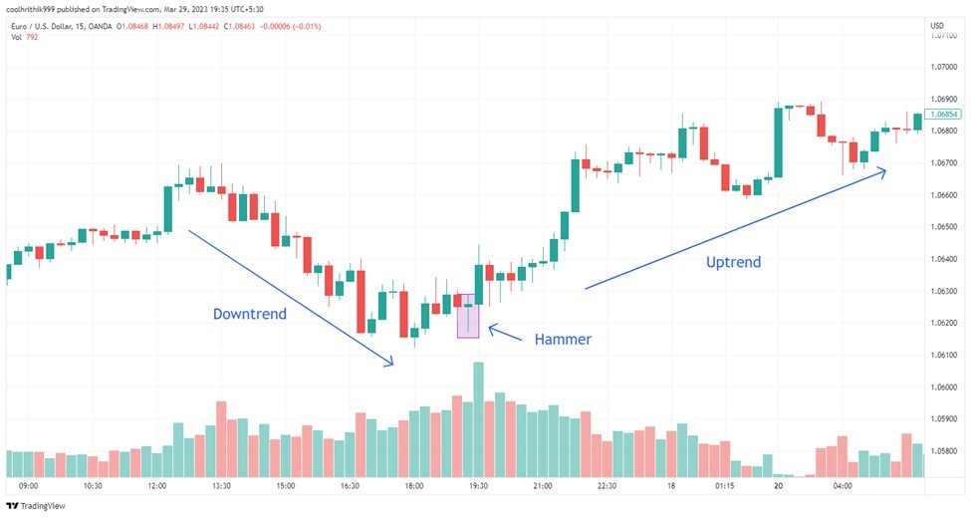Viewport: 971px width, 517px height.
Task: Click the tallest volume bar at 19:30
Action: coord(479,419)
